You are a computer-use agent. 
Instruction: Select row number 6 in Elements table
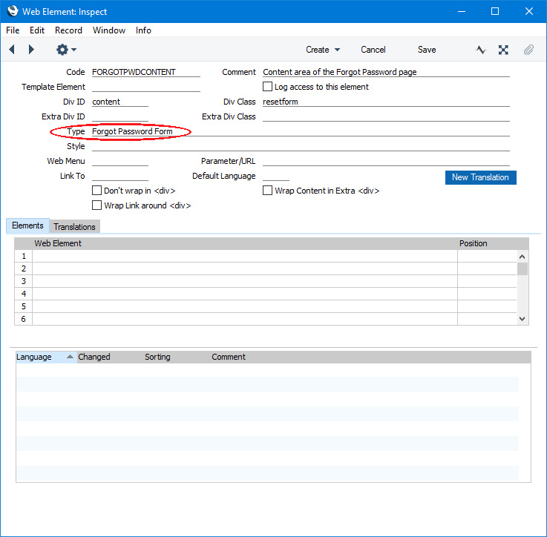(x=23, y=319)
